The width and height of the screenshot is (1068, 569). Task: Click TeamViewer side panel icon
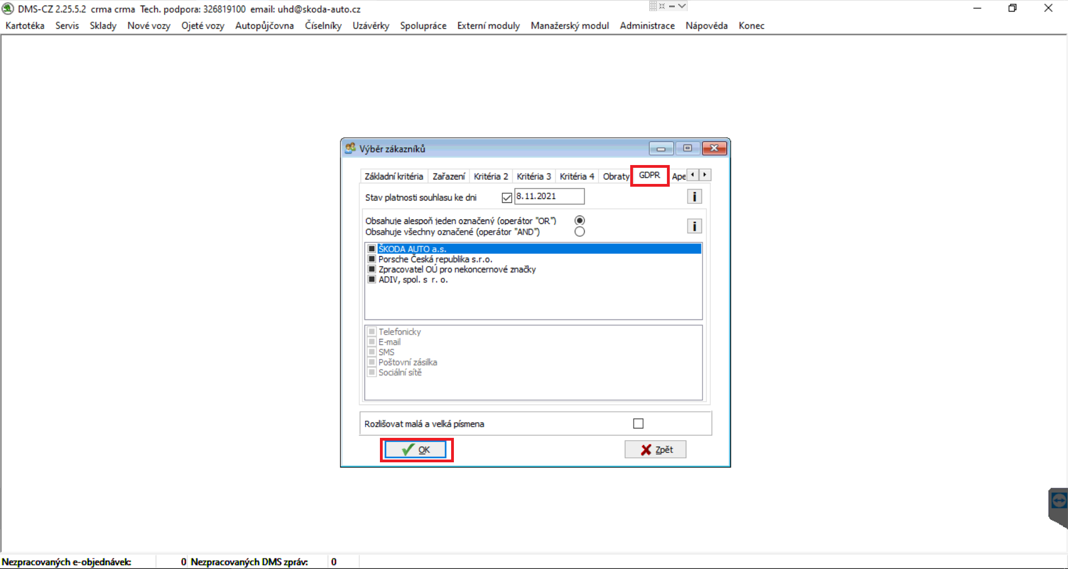click(x=1058, y=501)
